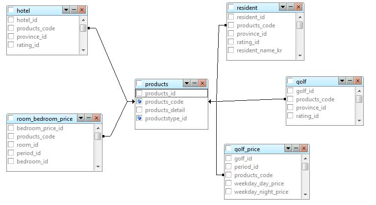This screenshot has width=376, height=205.
Task: Select golf_price table title text
Action: click(247, 149)
